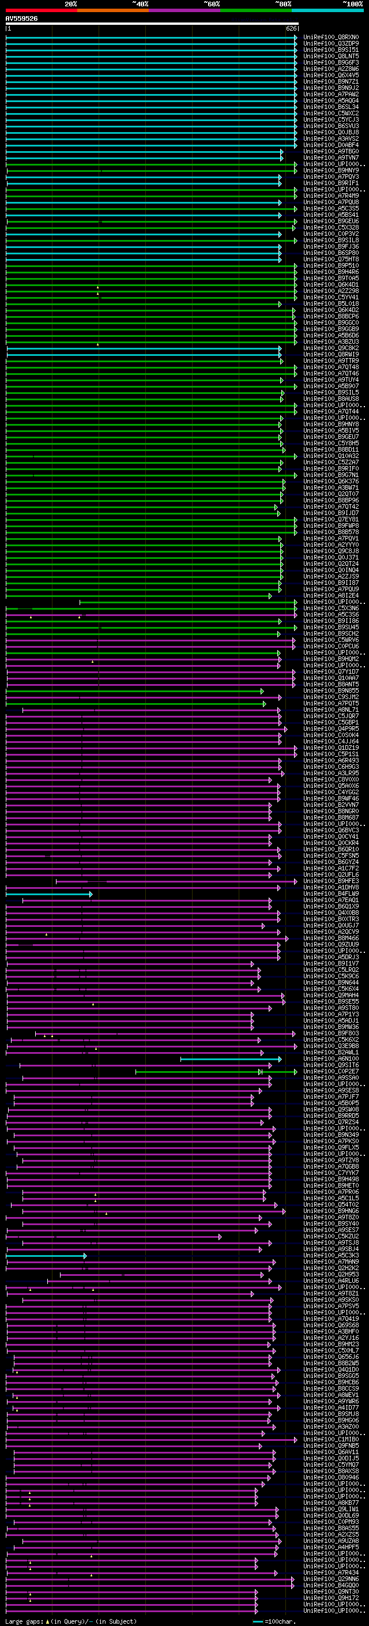Image resolution: width=369 pixels, height=1626 pixels.
Task: Click hit label UniRef100_A7PQT5
Action: [x=331, y=703]
